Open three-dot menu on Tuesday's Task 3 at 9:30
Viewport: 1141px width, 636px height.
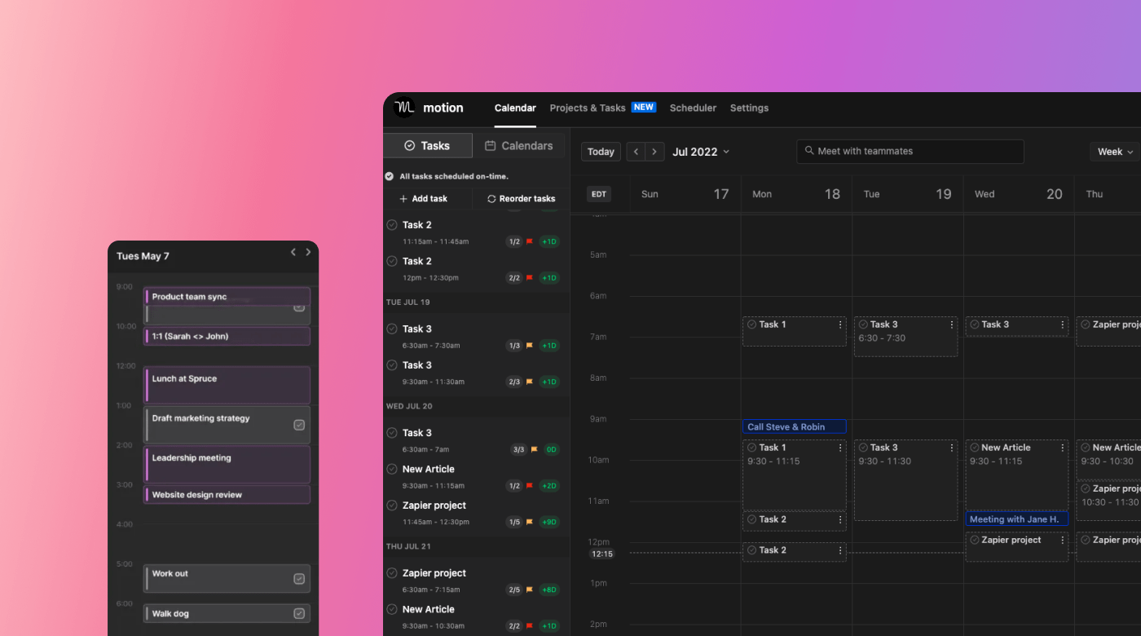951,448
